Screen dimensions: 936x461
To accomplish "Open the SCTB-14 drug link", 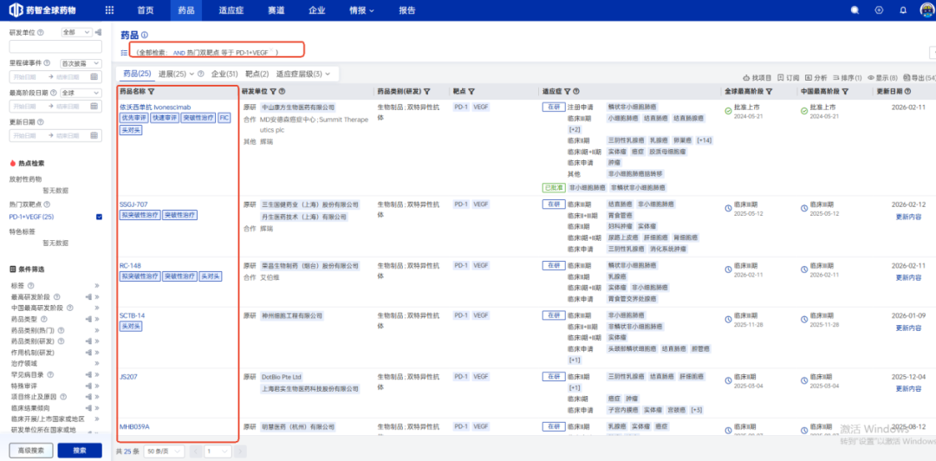I will click(x=132, y=315).
